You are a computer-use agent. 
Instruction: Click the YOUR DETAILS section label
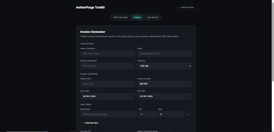pos(87,44)
